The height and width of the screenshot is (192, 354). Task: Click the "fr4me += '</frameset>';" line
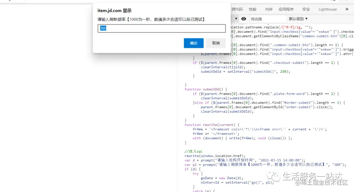point(216,134)
